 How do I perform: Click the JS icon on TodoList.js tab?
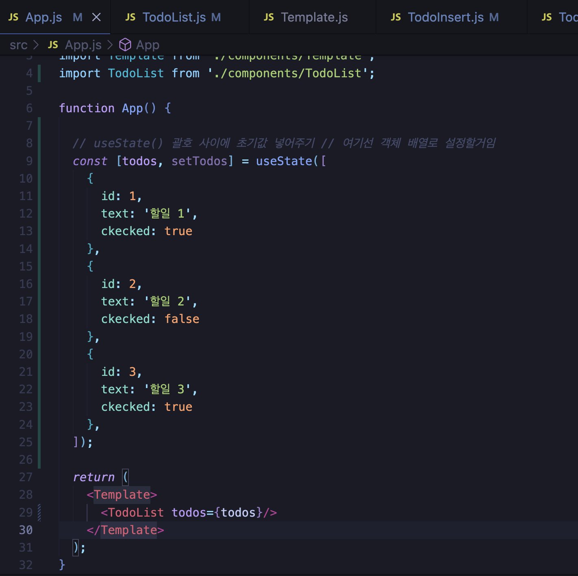(x=130, y=17)
